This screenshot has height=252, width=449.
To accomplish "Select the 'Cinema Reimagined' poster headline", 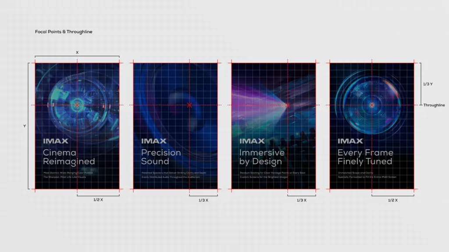I will pos(69,157).
